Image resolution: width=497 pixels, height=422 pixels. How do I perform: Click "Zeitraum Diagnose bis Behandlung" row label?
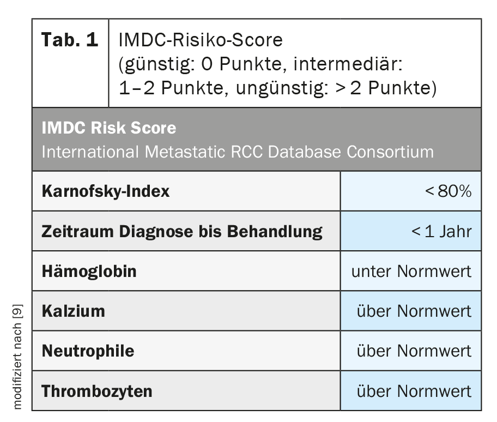click(182, 231)
